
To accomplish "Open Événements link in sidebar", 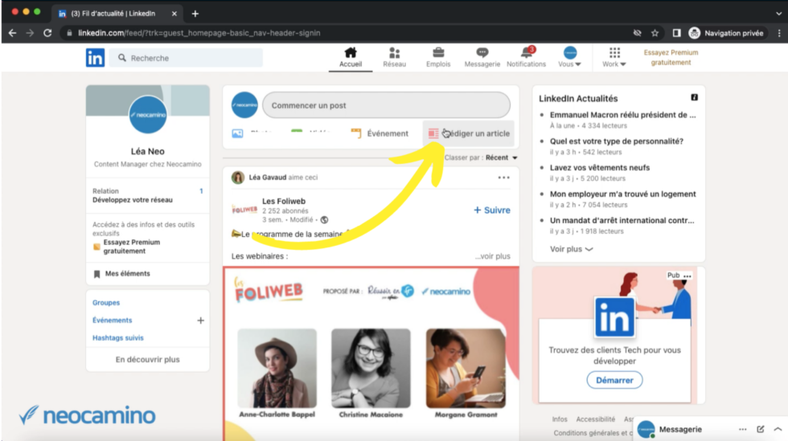I will tap(112, 321).
